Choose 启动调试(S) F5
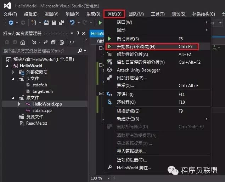 point(158,39)
